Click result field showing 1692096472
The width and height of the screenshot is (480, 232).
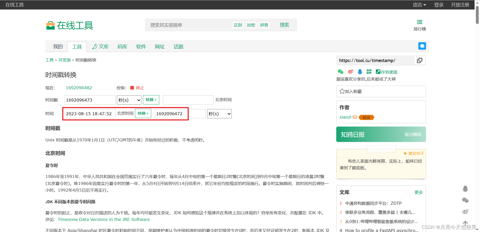click(180, 114)
